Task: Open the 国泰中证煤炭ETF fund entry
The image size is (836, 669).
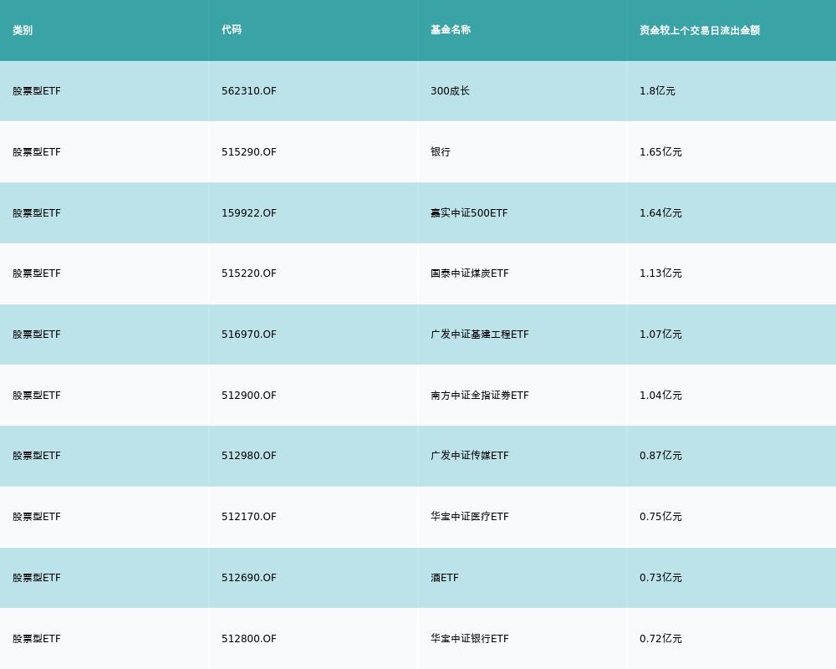Action: [x=469, y=273]
